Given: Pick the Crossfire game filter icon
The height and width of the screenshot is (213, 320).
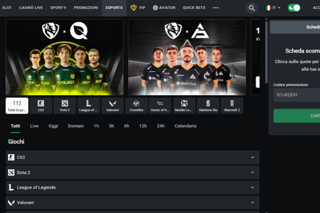Looking at the screenshot, I should (x=136, y=105).
